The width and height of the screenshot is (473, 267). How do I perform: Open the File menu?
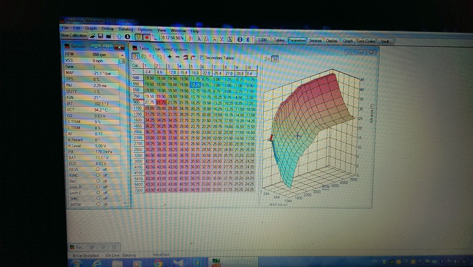(65, 28)
